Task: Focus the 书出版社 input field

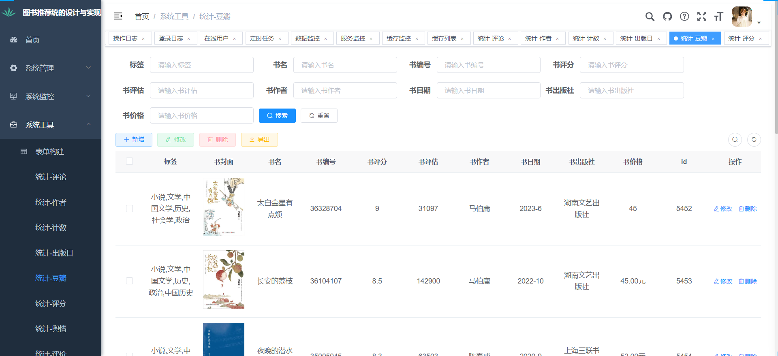Action: (x=632, y=90)
